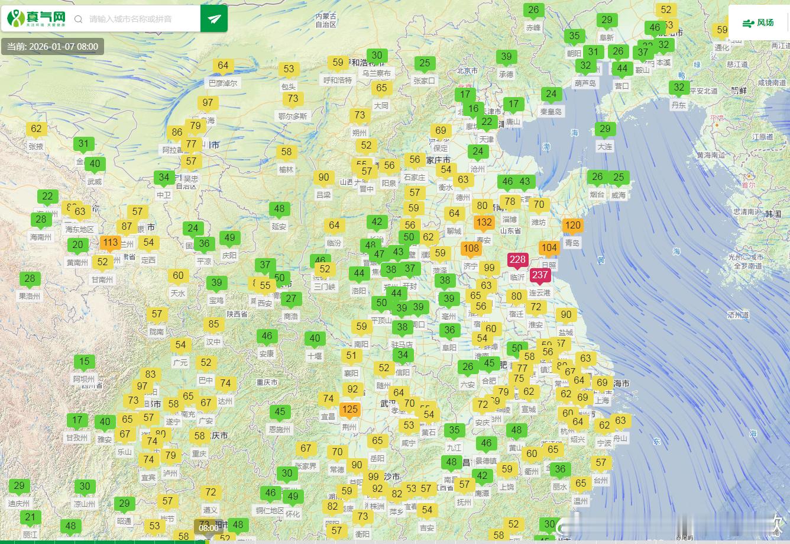Select the 34 marker at 中卫
The height and width of the screenshot is (544, 790).
coord(164,178)
